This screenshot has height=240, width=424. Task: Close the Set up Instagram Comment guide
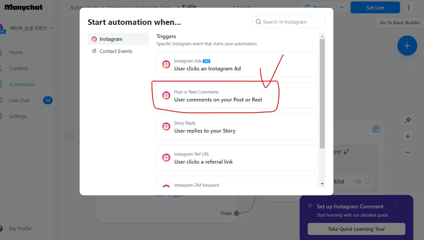pos(395,205)
